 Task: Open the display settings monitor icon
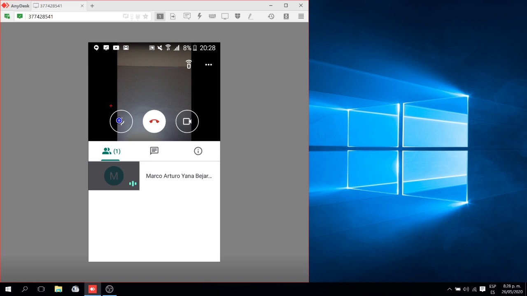pos(225,16)
